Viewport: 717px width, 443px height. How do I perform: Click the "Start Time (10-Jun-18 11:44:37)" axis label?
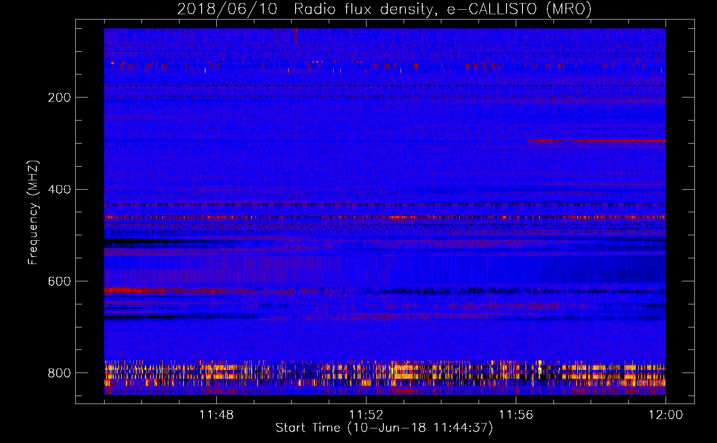[x=384, y=428]
